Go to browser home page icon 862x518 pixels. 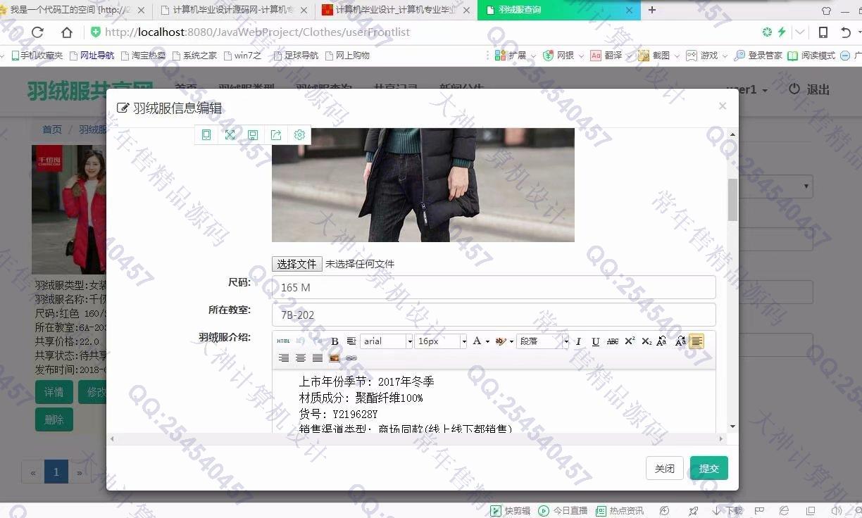pos(67,32)
